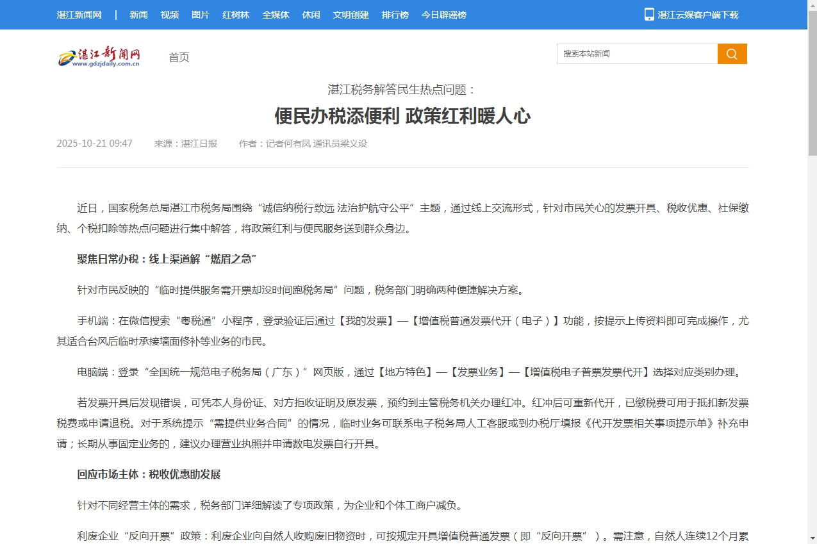Open the 排行榜 rankings page
Image resolution: width=817 pixels, height=544 pixels.
[x=395, y=15]
